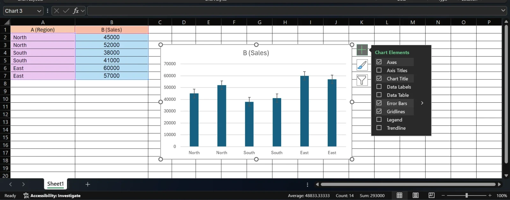Click the chart title B (Sales)
510x200 pixels.
tap(256, 53)
